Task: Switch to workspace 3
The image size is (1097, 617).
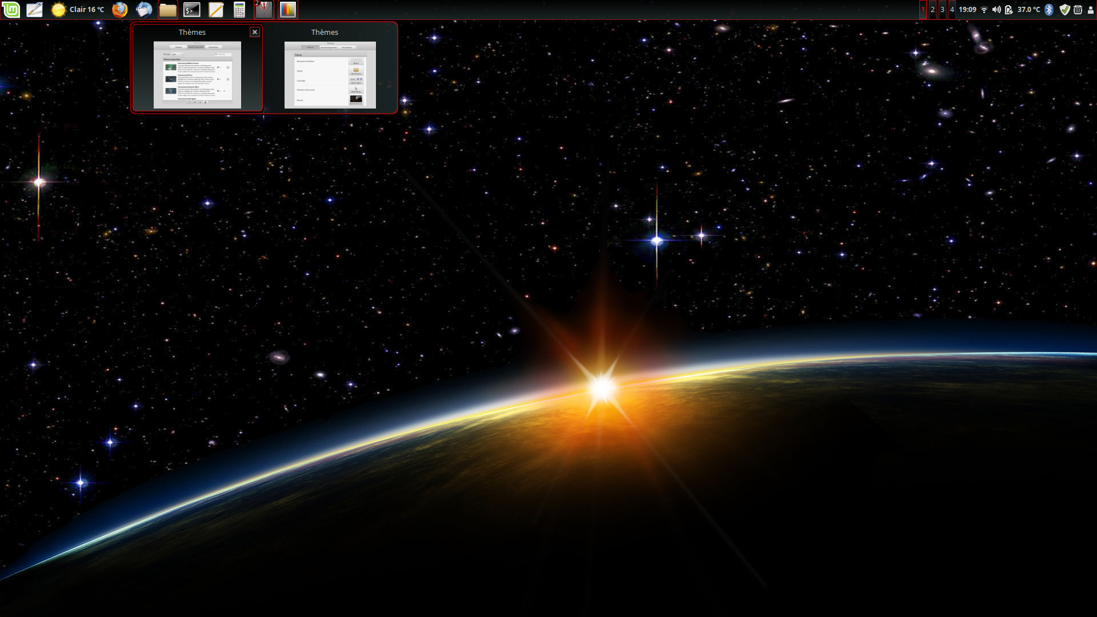Action: (x=942, y=9)
